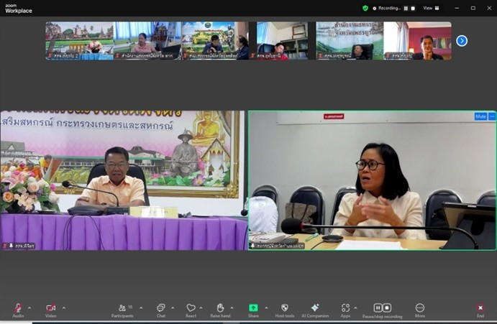Select the sixth thumbnail with maroon wall

(417, 40)
